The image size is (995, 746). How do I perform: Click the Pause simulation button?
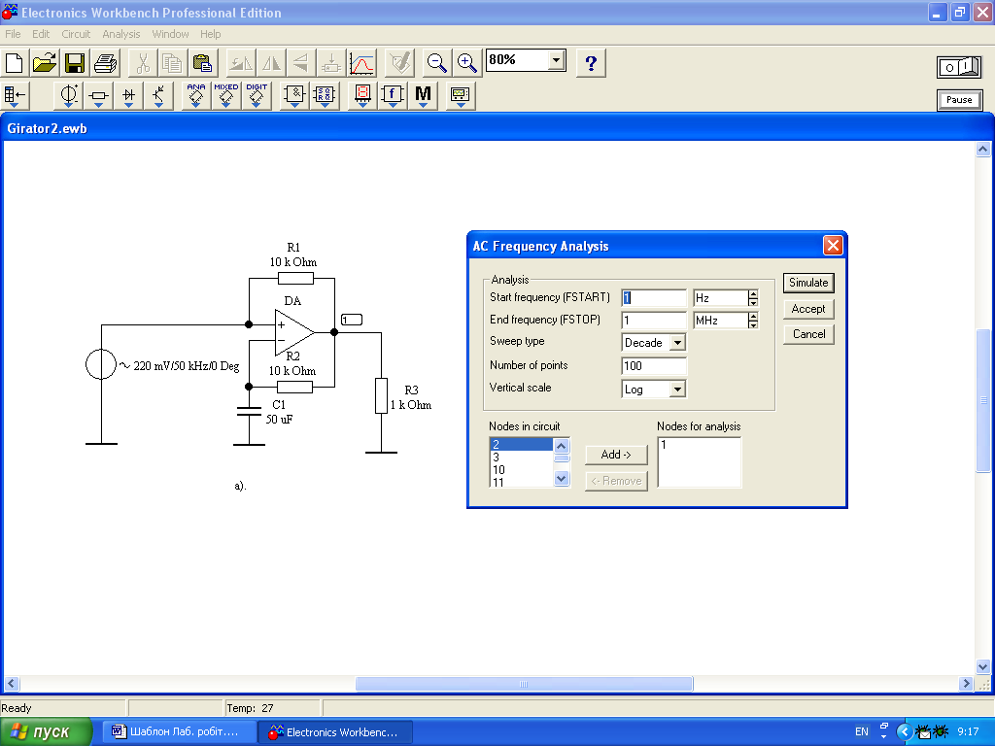coord(959,100)
